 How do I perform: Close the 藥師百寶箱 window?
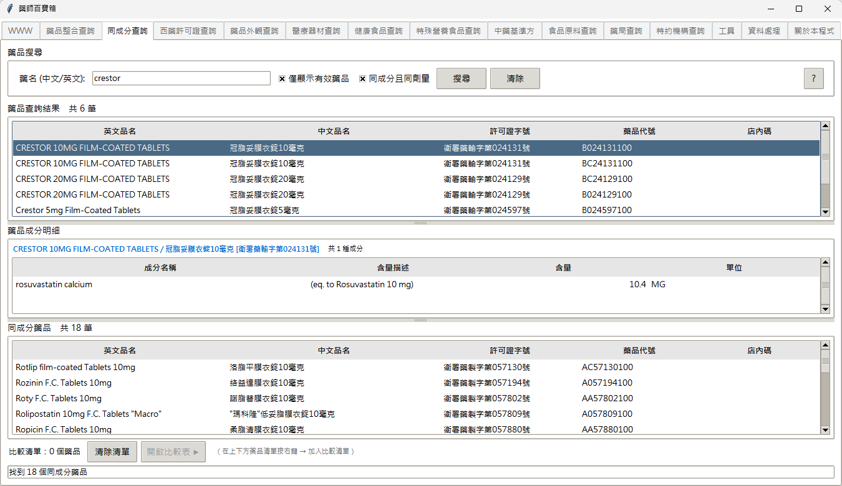(828, 9)
